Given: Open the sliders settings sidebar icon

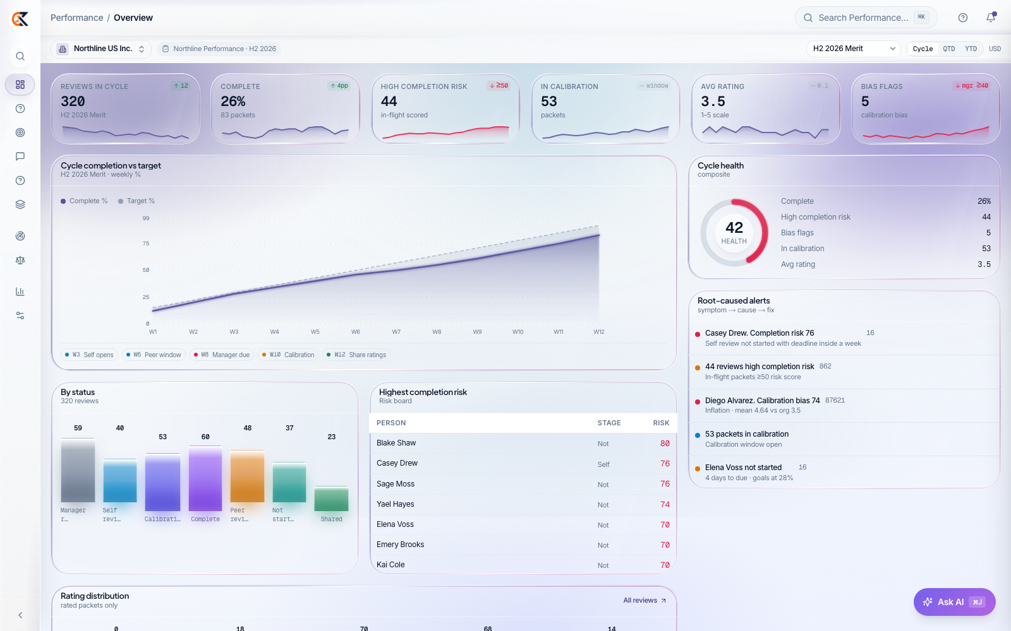Looking at the screenshot, I should (20, 315).
